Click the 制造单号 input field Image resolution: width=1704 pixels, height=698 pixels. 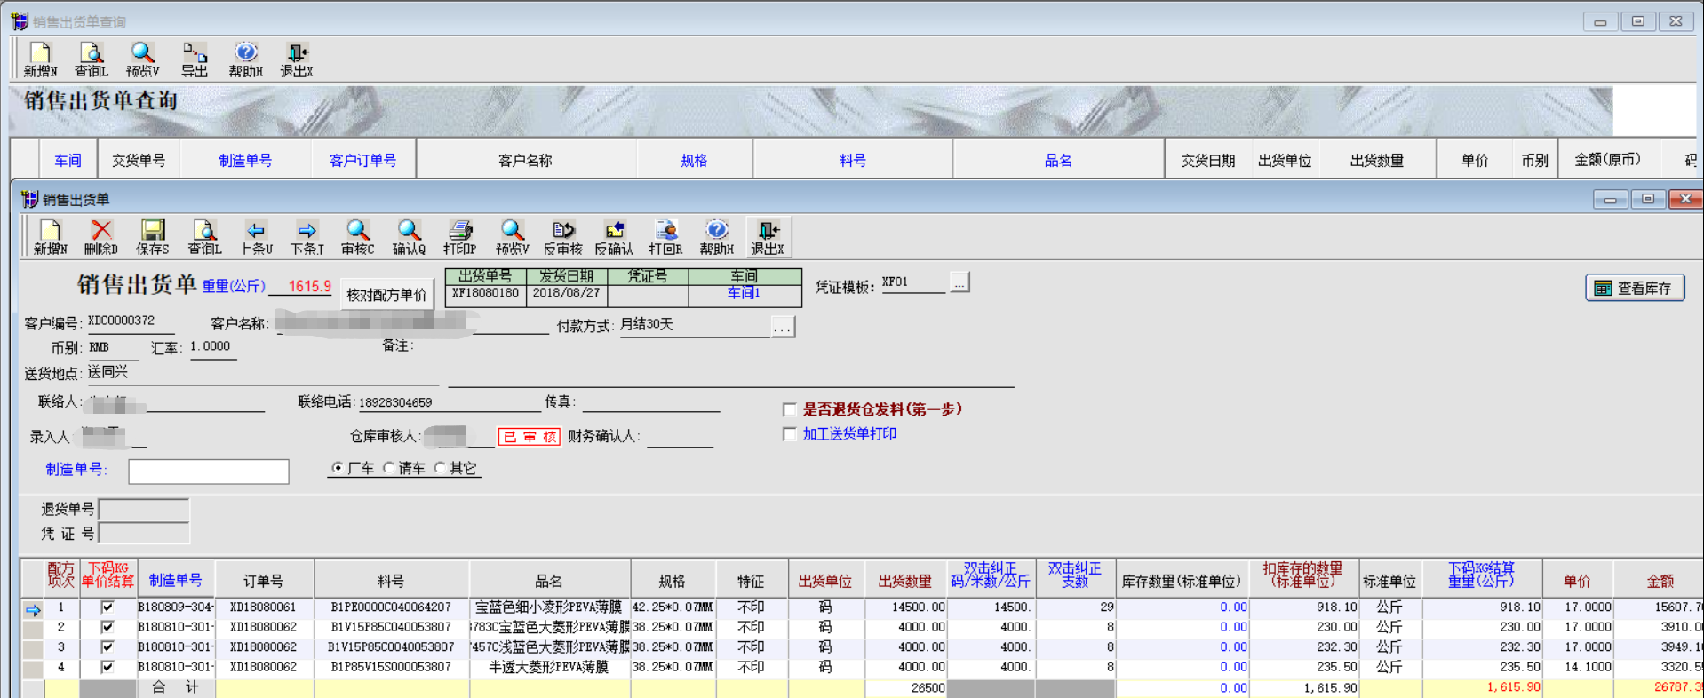209,472
